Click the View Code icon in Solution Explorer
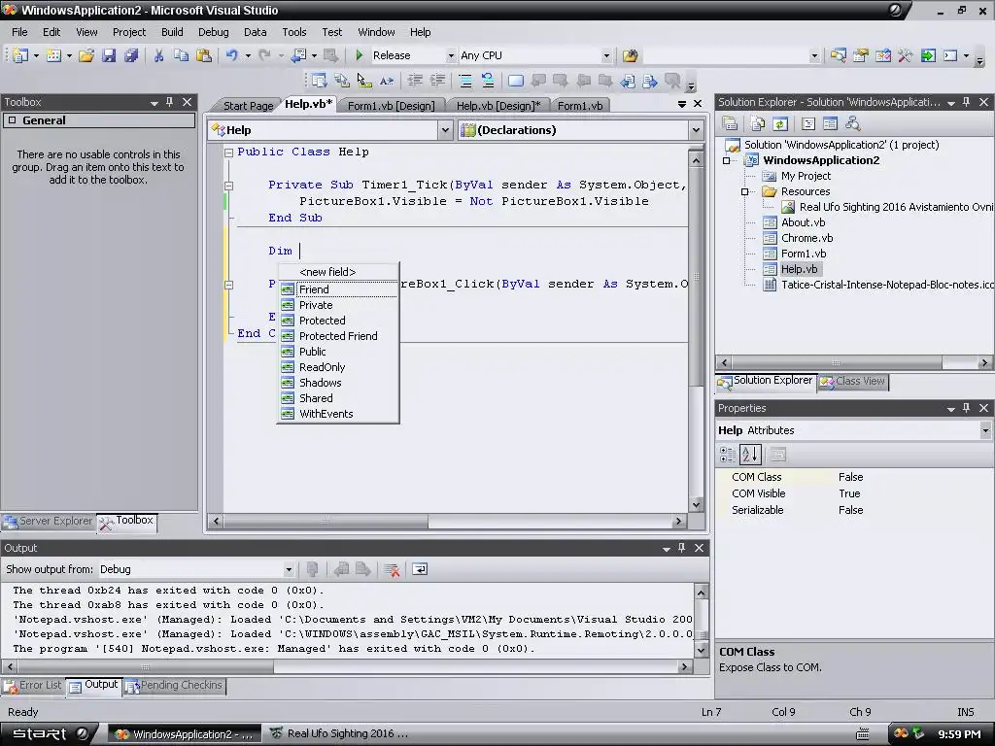This screenshot has width=995, height=746. (x=807, y=123)
